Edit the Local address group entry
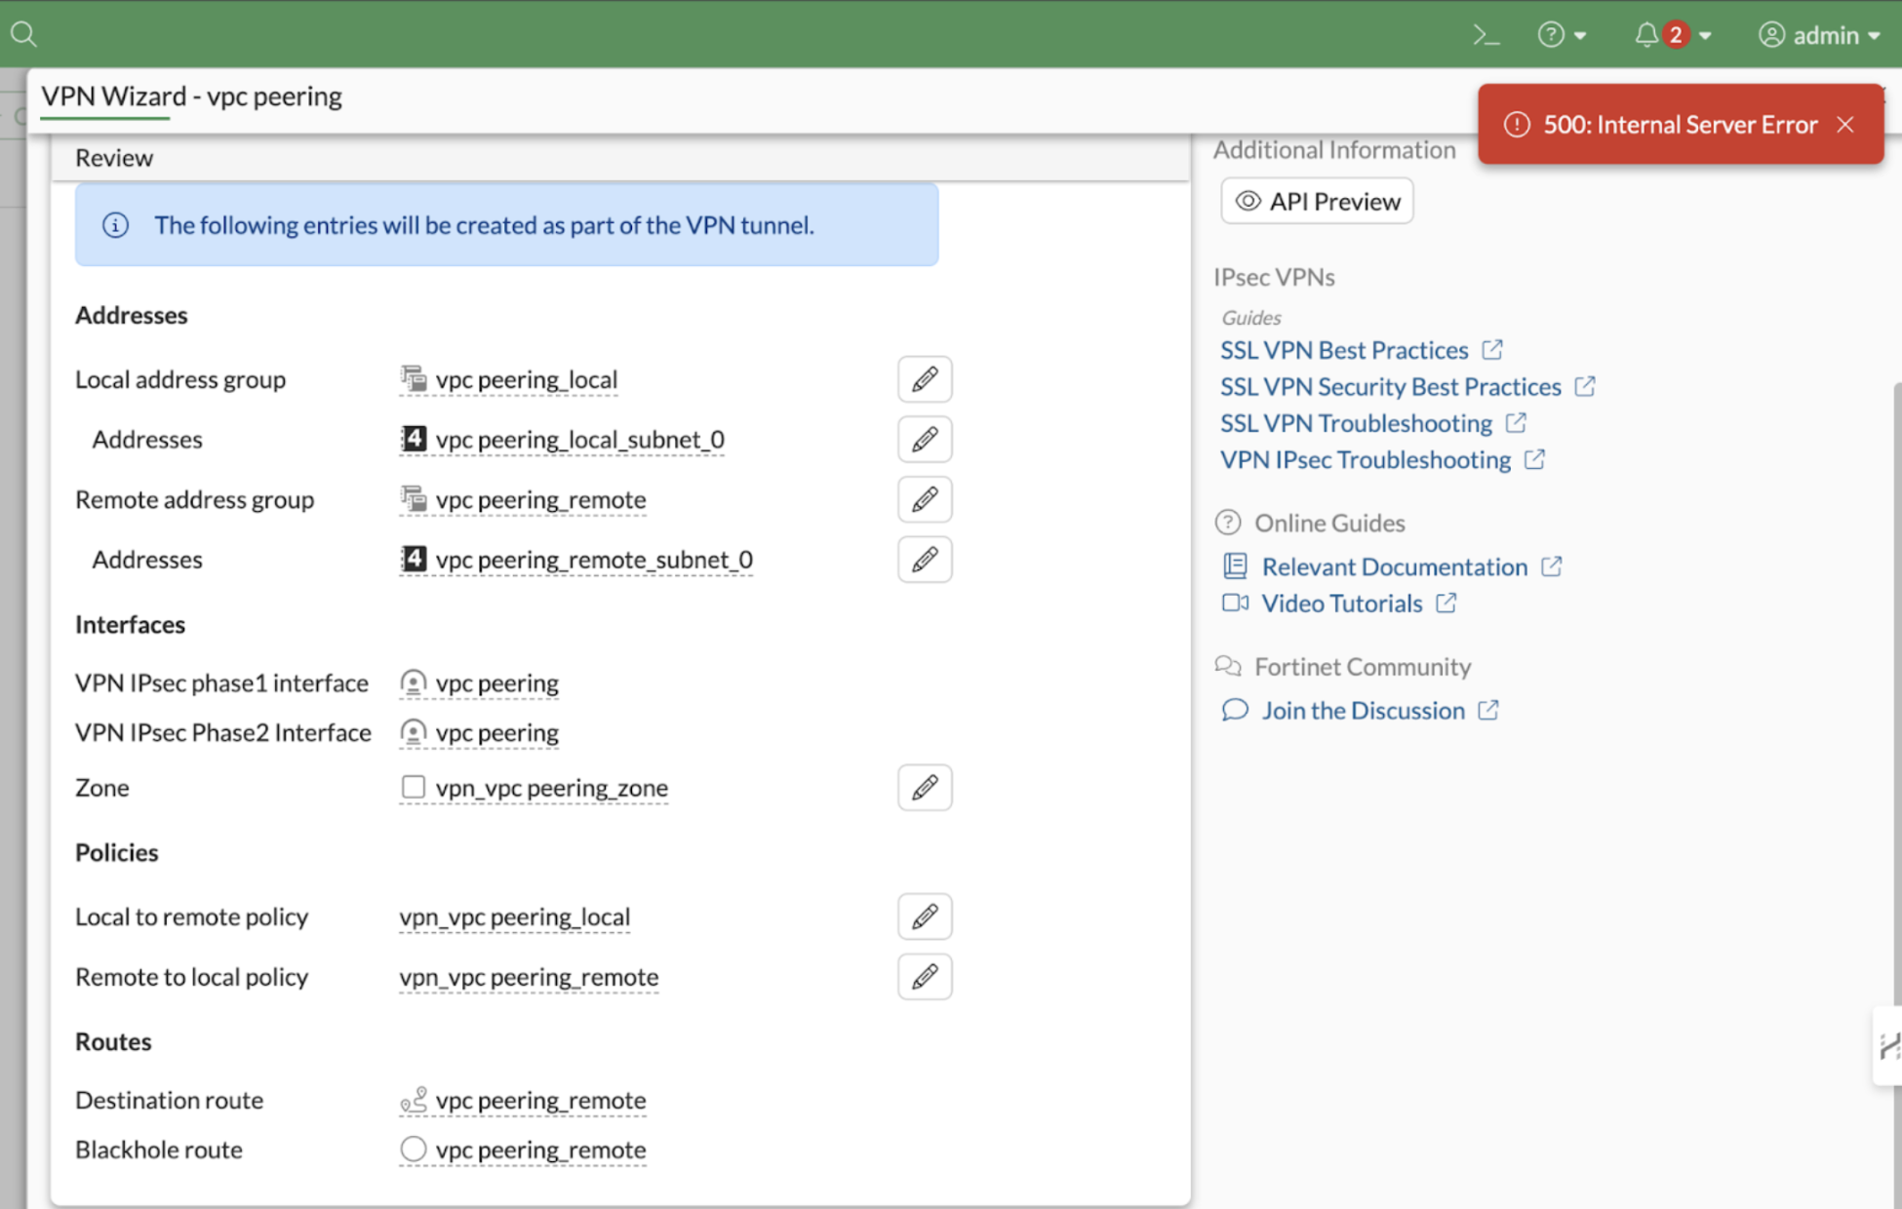1902x1209 pixels. point(924,379)
